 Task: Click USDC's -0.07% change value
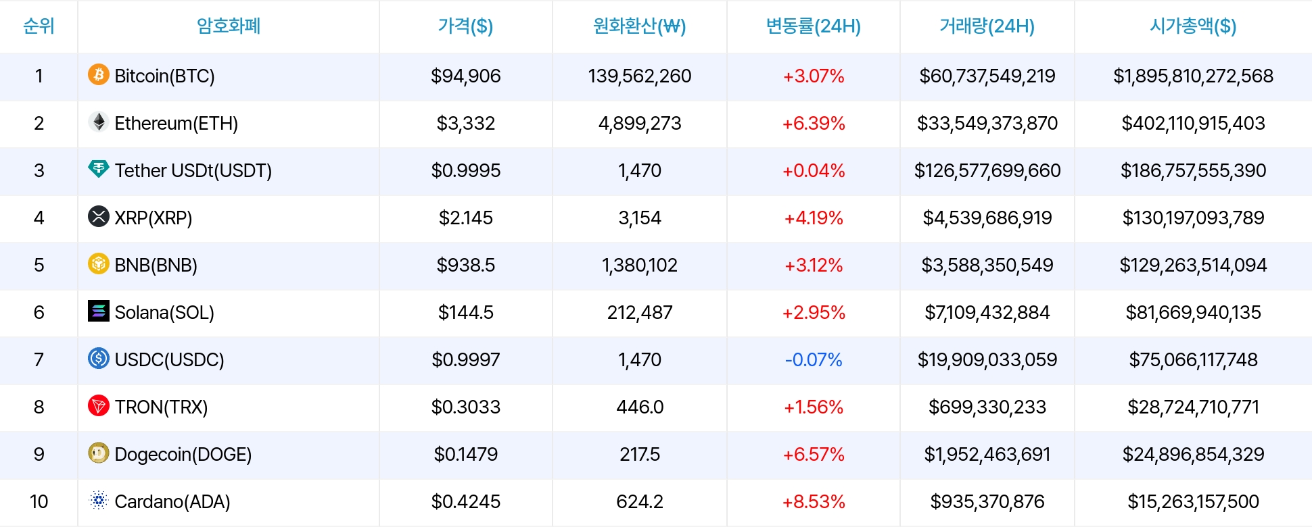pyautogui.click(x=814, y=359)
